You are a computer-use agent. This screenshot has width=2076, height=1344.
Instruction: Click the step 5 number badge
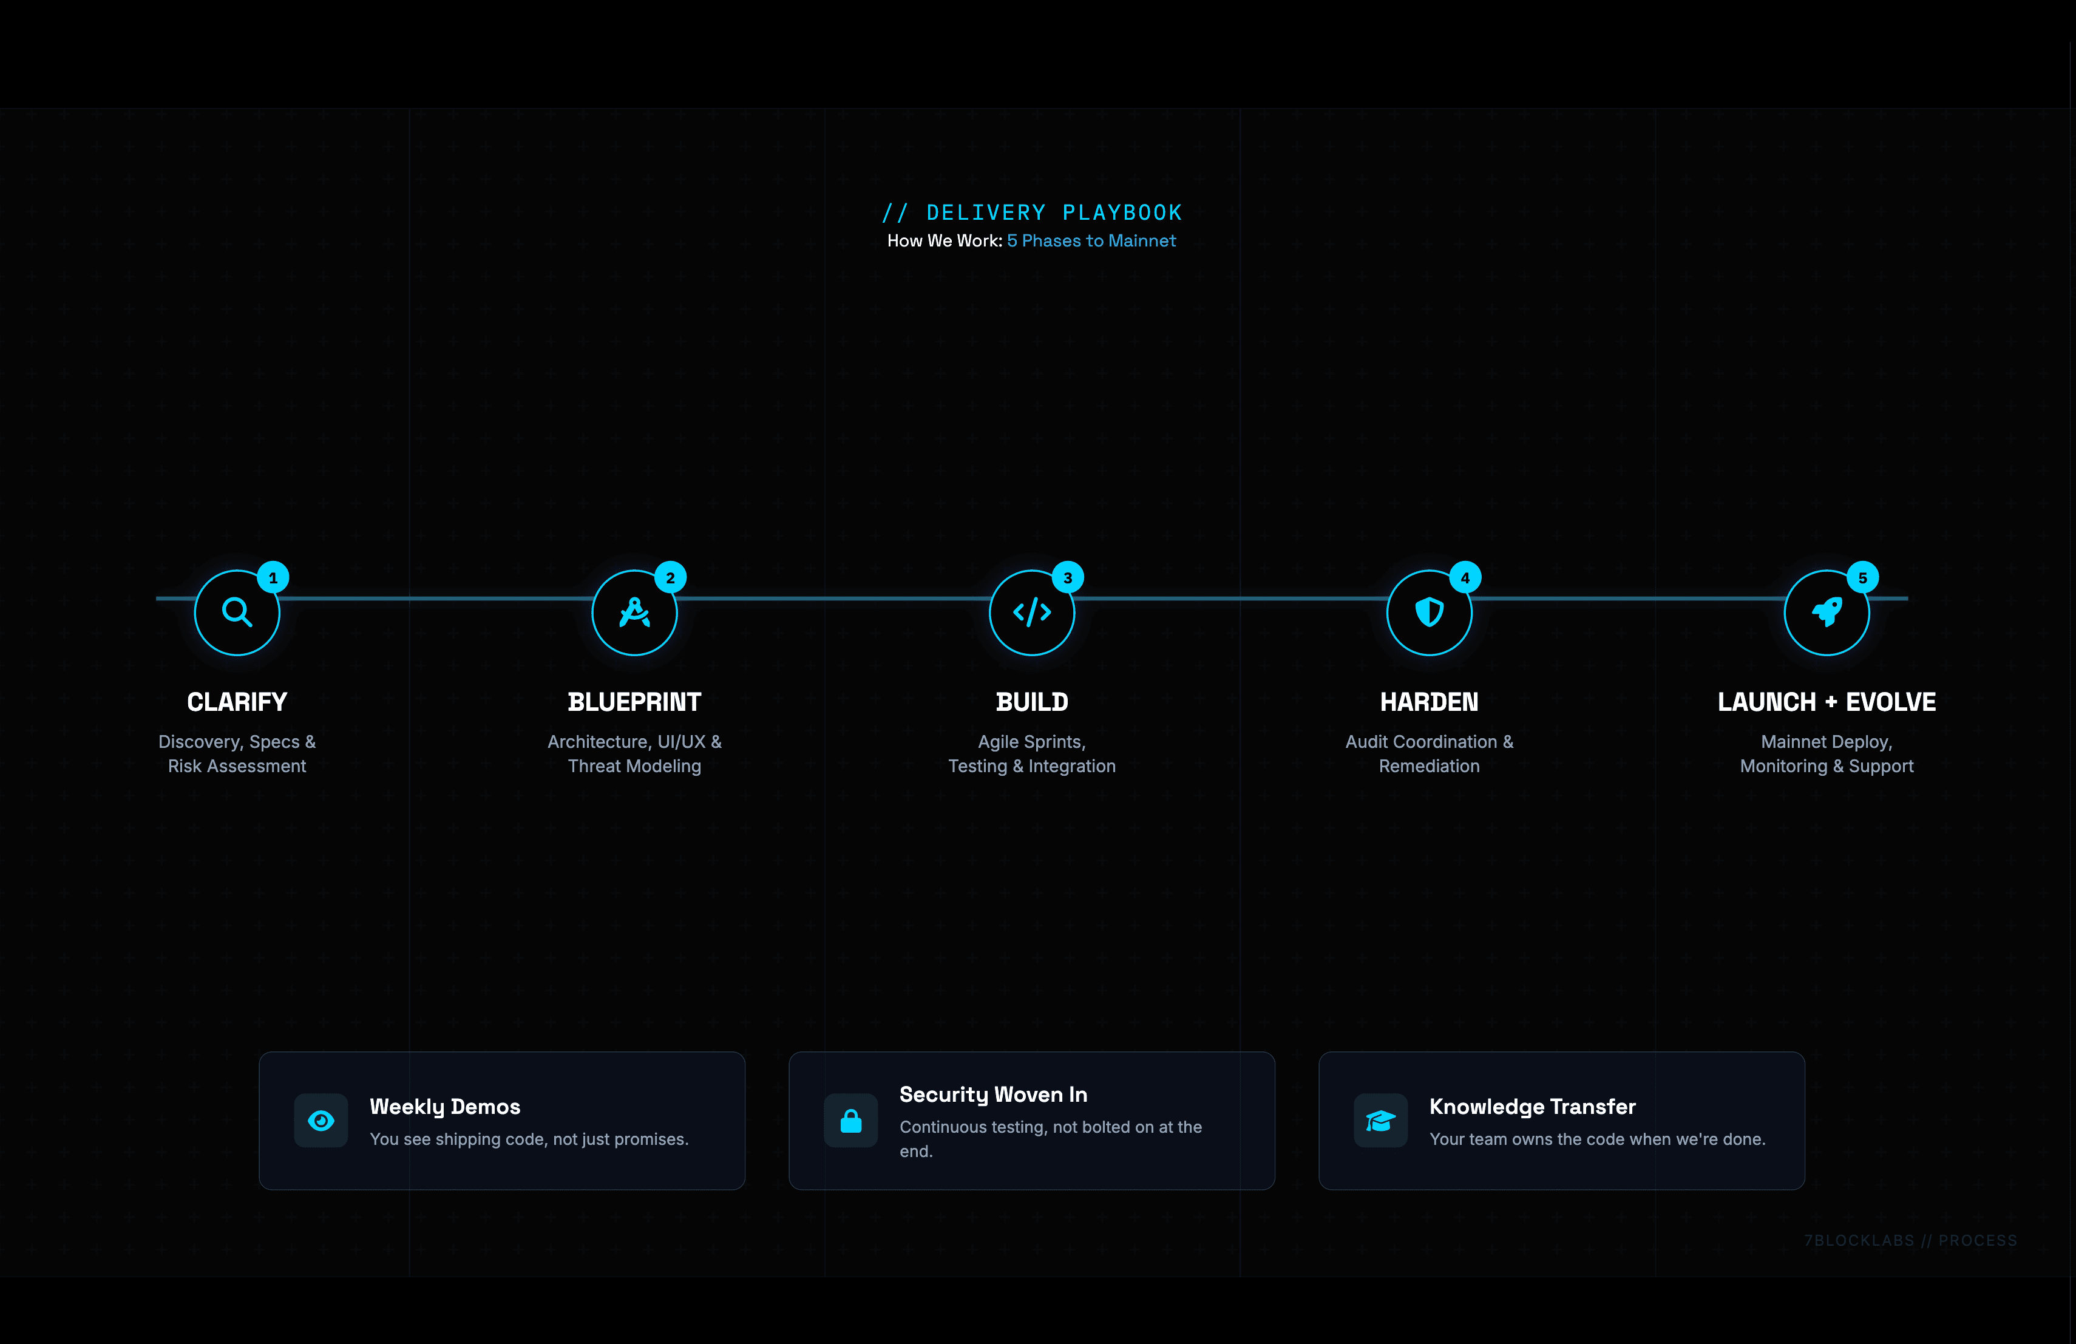pos(1862,577)
